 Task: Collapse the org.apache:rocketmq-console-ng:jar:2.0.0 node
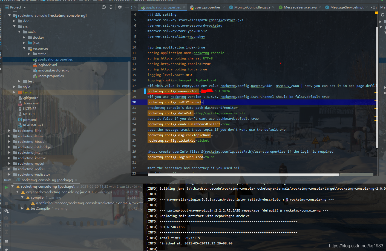tap(17, 192)
